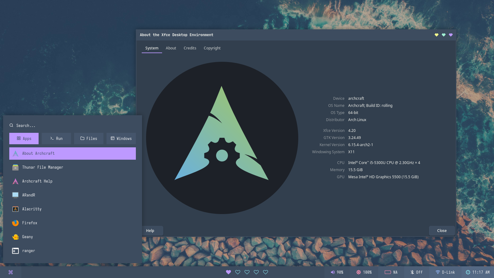Open the launcher menu icon in panel
494x278 pixels.
(x=11, y=272)
